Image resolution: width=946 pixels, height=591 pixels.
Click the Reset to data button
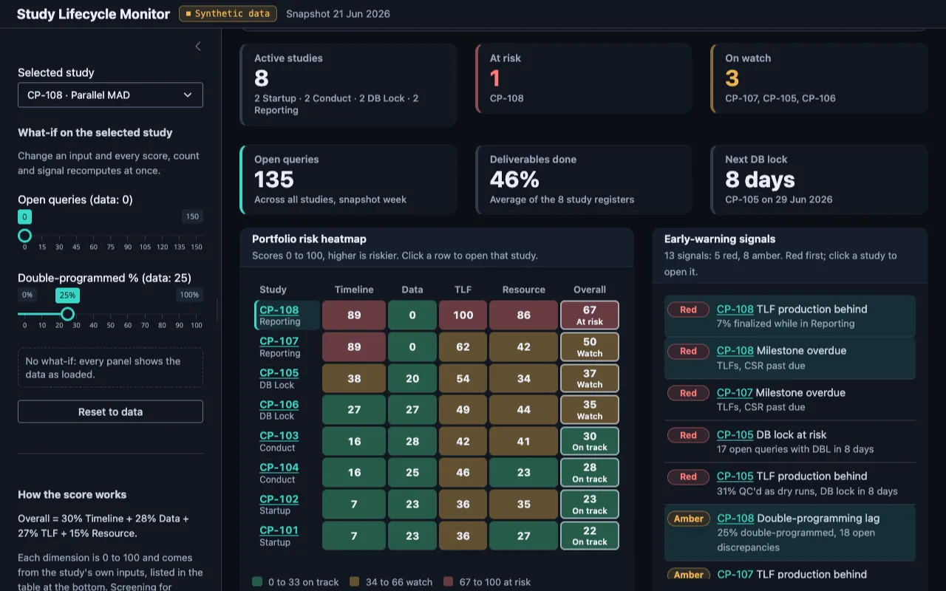(x=110, y=411)
